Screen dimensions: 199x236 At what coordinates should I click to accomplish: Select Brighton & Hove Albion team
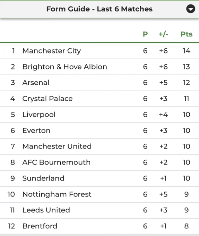[x=64, y=67]
